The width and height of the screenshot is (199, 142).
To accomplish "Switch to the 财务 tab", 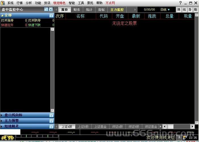I will (77, 10).
